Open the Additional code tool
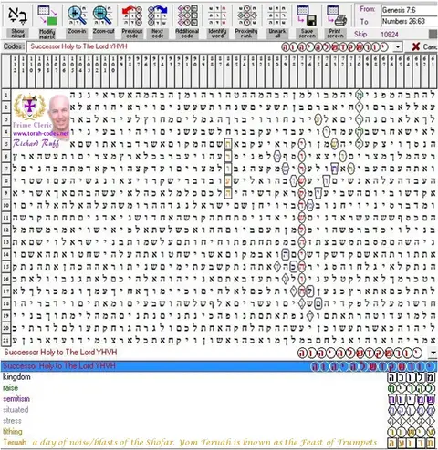This screenshot has width=438, height=450. click(187, 15)
